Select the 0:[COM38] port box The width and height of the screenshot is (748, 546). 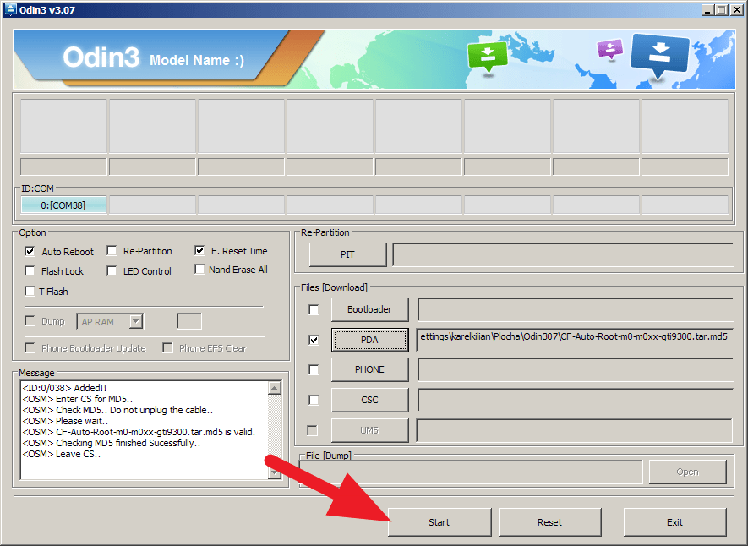point(63,205)
